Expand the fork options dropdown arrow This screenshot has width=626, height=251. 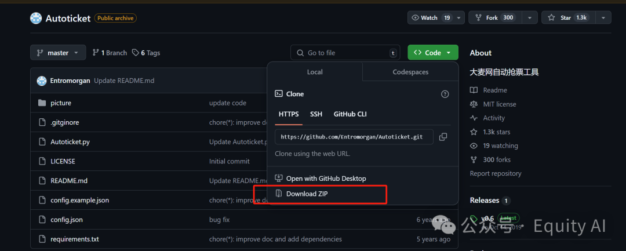point(529,18)
